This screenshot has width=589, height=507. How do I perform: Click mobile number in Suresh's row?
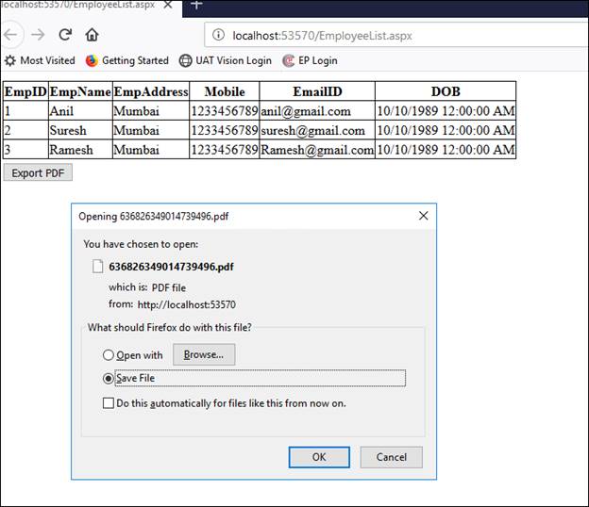(x=225, y=130)
